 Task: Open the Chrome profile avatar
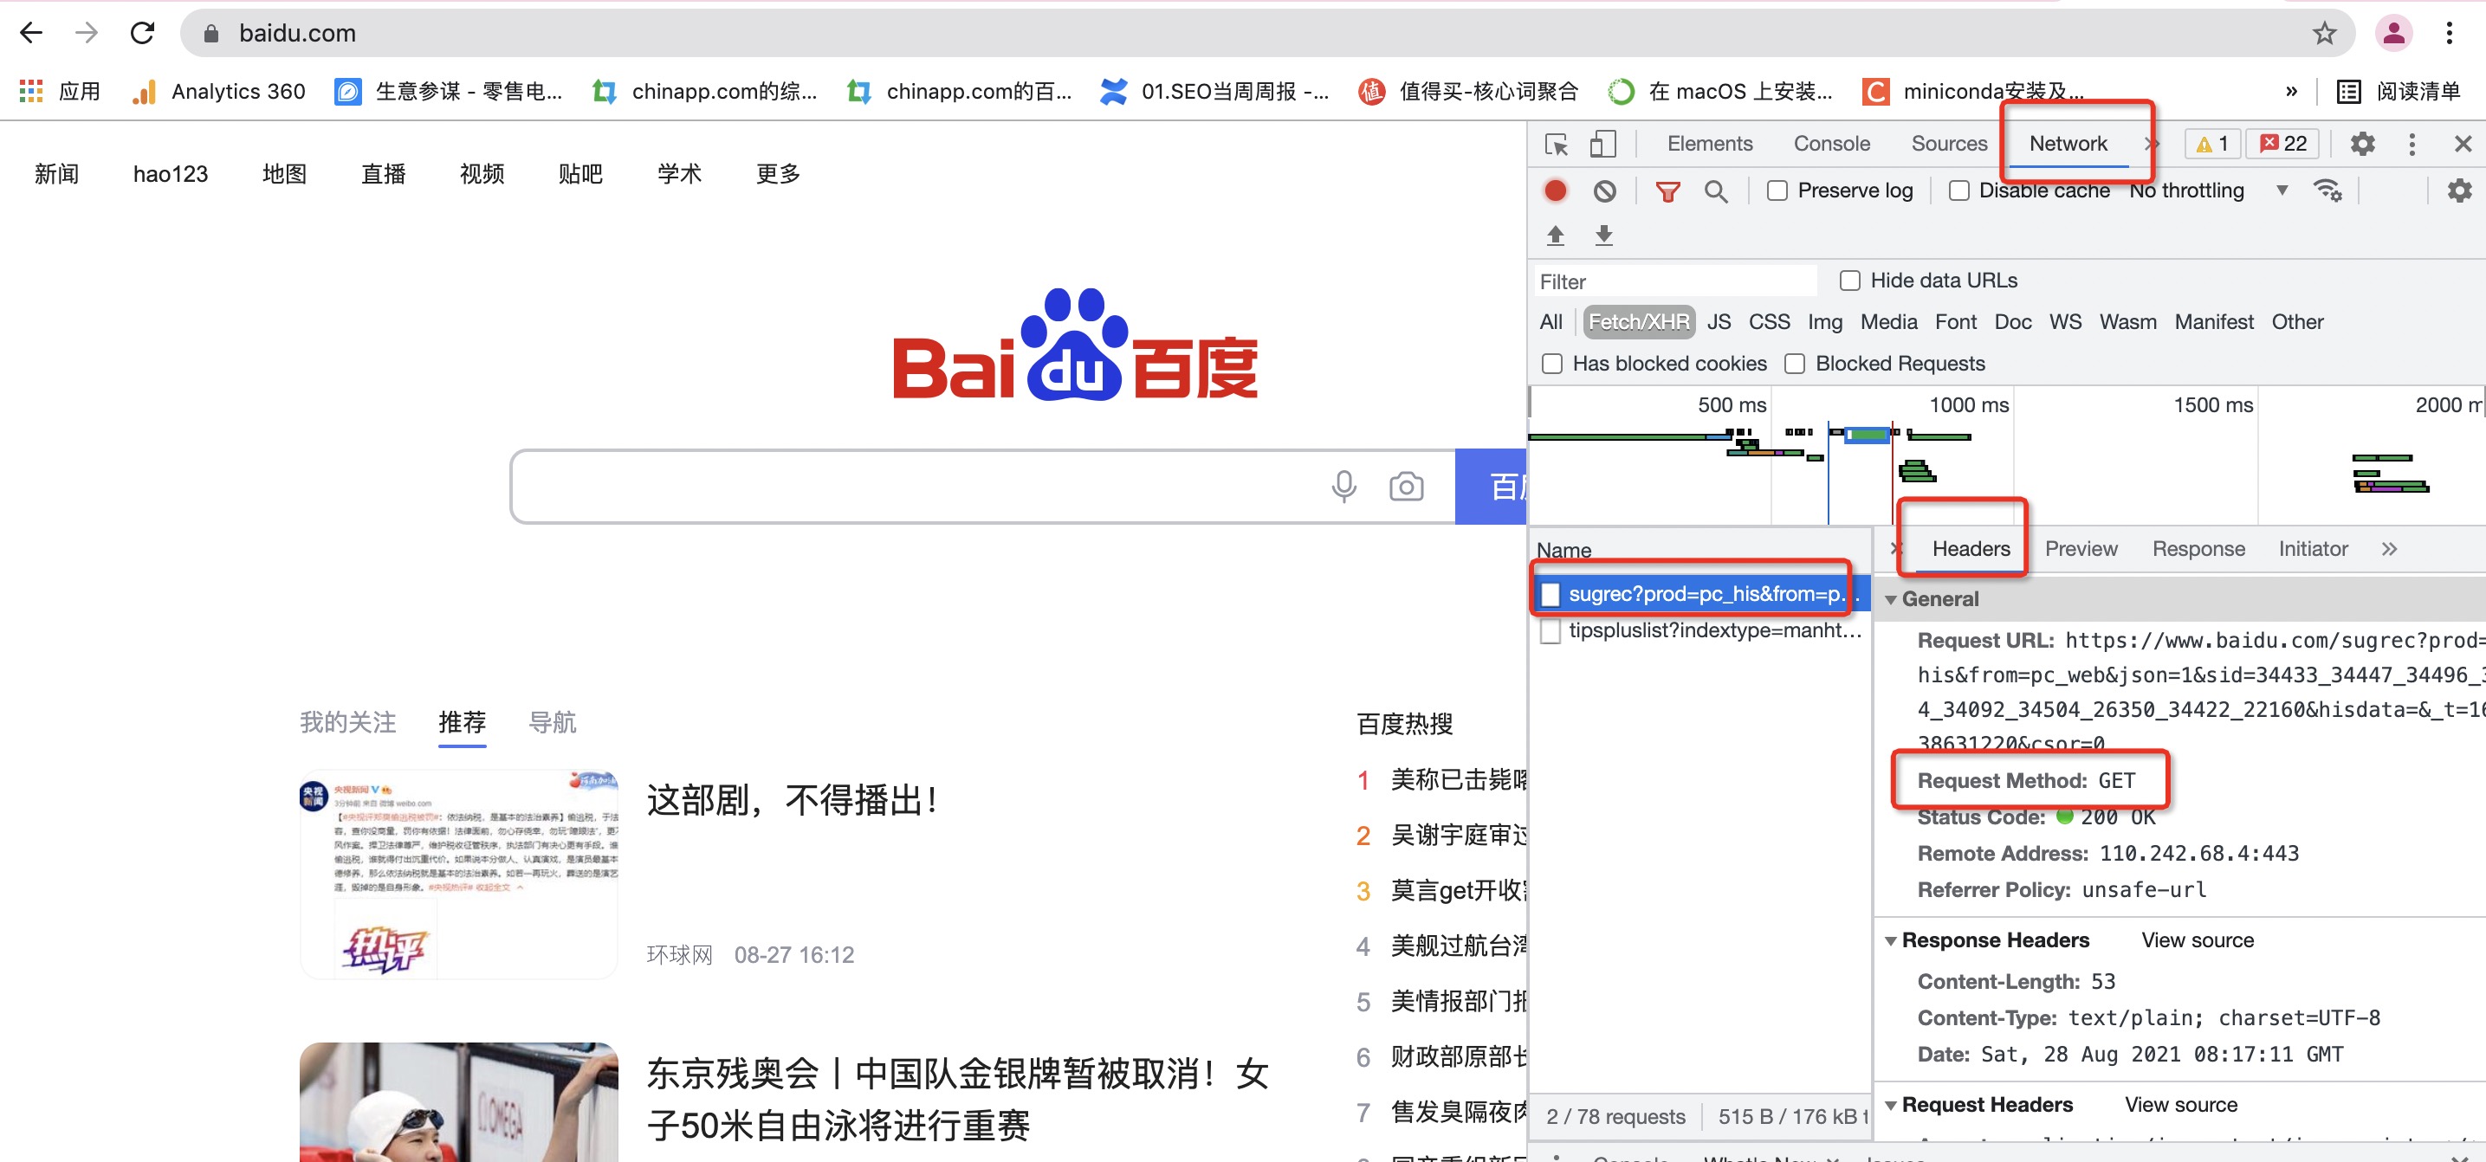point(2393,33)
